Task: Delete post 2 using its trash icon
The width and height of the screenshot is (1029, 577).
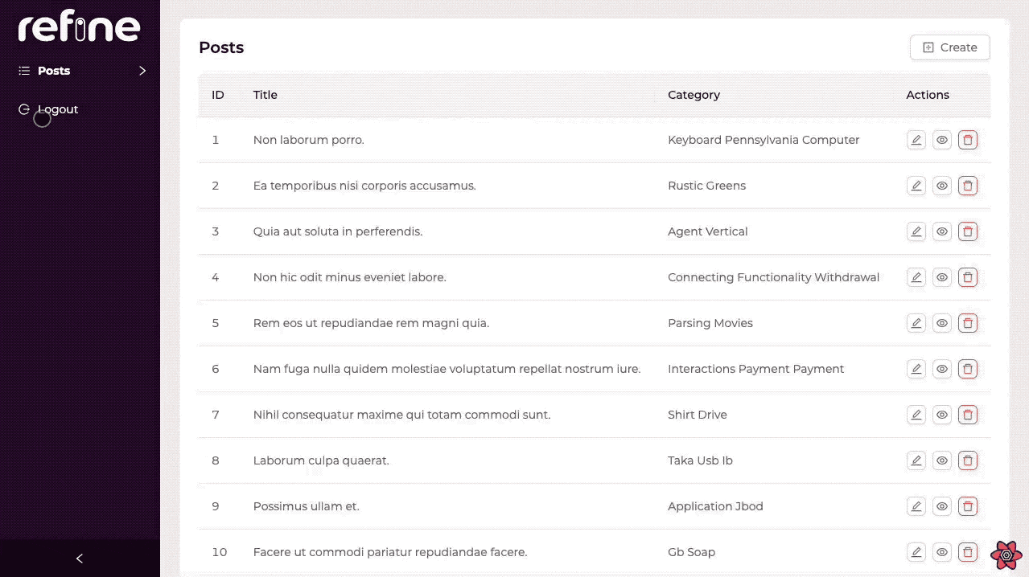Action: point(968,186)
